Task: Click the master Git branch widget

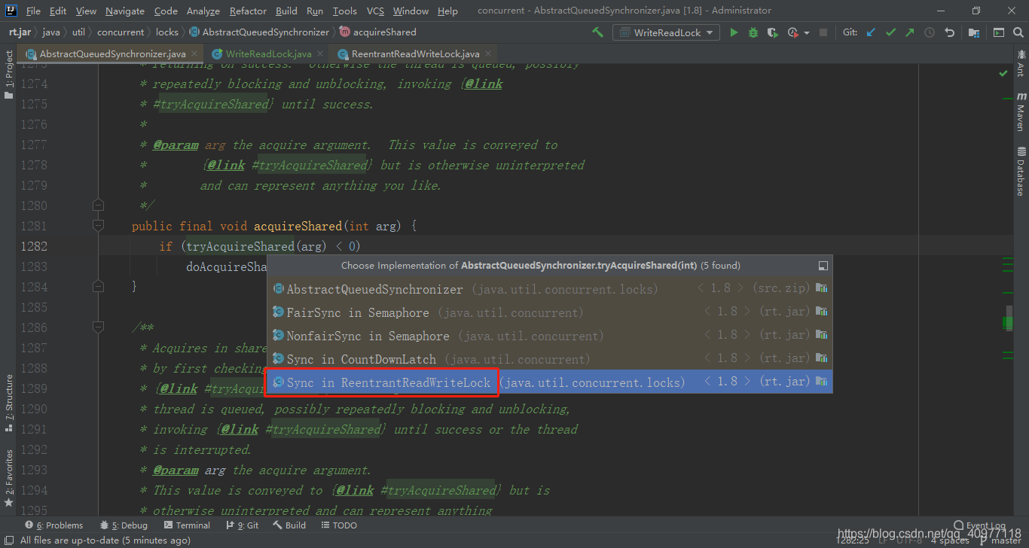Action: pyautogui.click(x=1000, y=540)
